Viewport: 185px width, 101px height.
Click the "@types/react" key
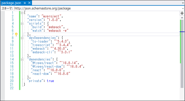(x=43, y=63)
